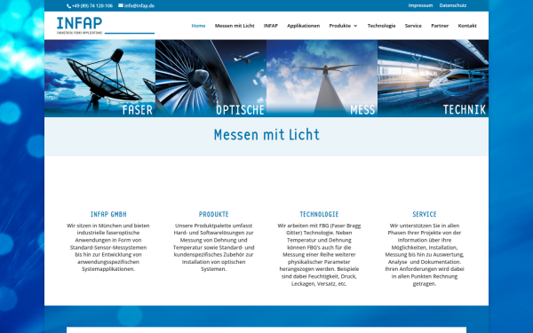Expand the Produkte dropdown chevron

[x=355, y=26]
